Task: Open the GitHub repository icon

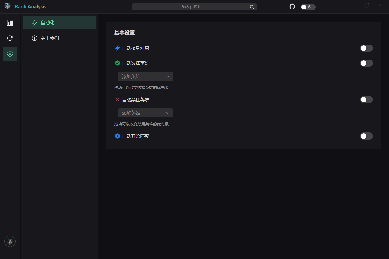Action: tap(292, 7)
